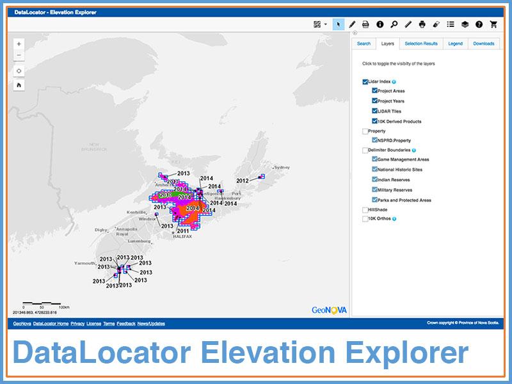
Task: Enable Delimiter Boundaries layer group
Action: pyautogui.click(x=365, y=150)
